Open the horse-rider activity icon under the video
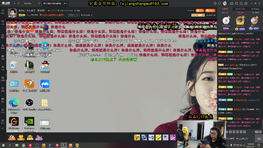This screenshot has width=263, height=148. 39,137
